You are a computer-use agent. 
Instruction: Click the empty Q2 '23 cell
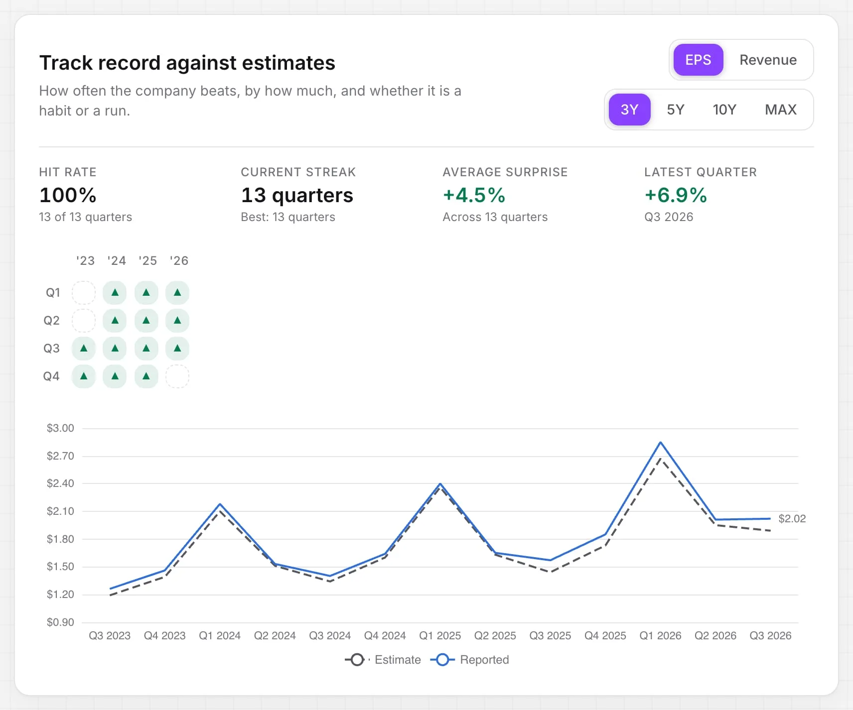pyautogui.click(x=84, y=320)
